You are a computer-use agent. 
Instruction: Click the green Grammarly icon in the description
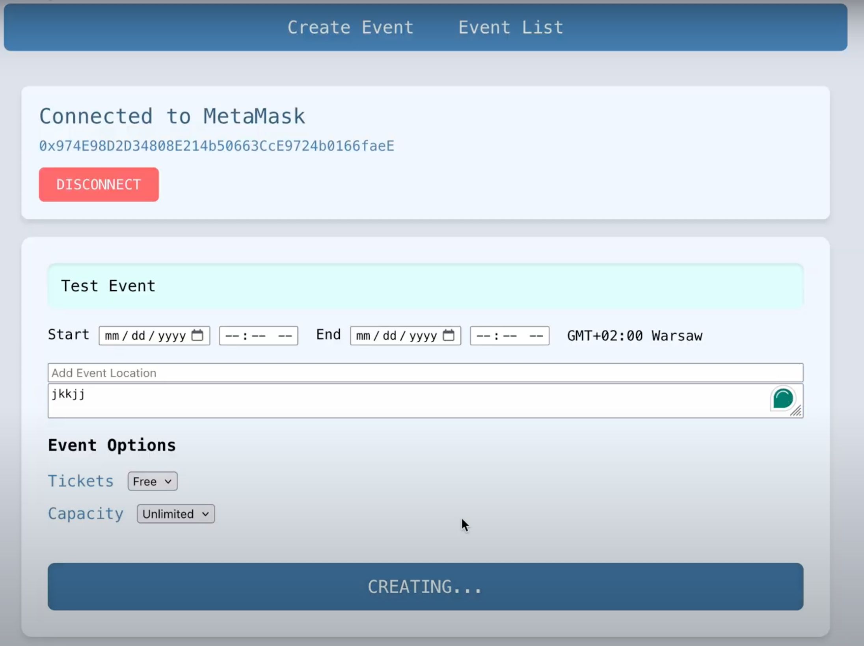(783, 398)
